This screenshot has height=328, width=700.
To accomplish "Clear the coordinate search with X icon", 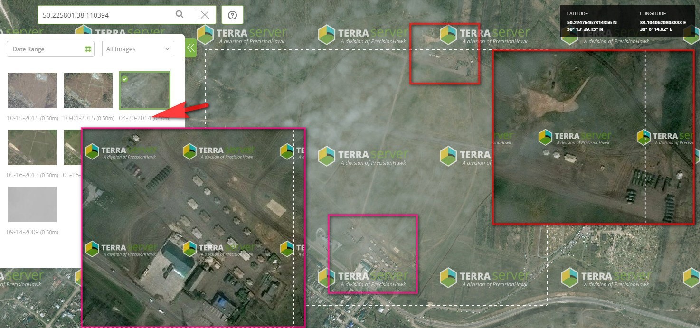I will coord(205,15).
